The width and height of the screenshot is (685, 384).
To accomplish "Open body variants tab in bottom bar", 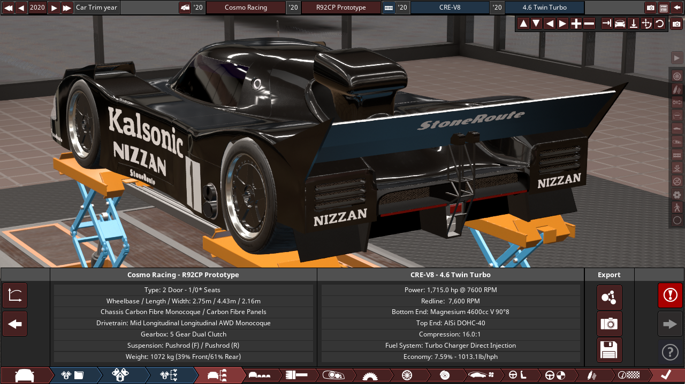I will (x=260, y=375).
